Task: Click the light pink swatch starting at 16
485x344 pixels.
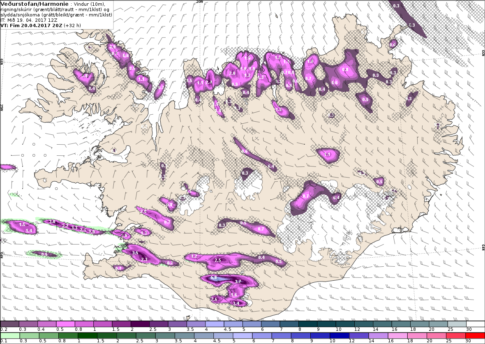Action: (397, 336)
